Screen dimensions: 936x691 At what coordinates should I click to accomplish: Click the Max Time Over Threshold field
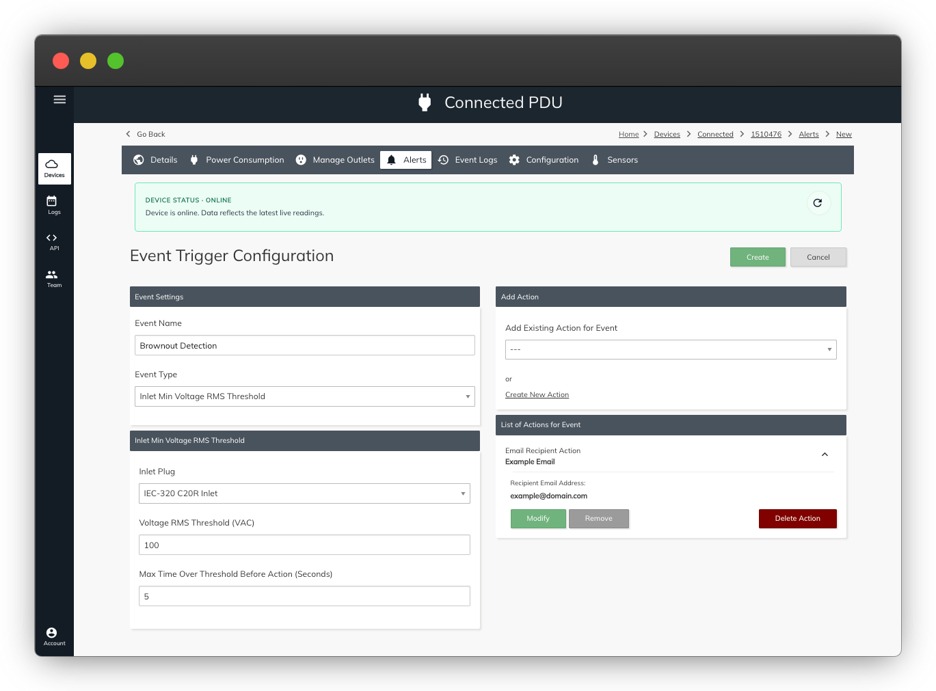(305, 596)
